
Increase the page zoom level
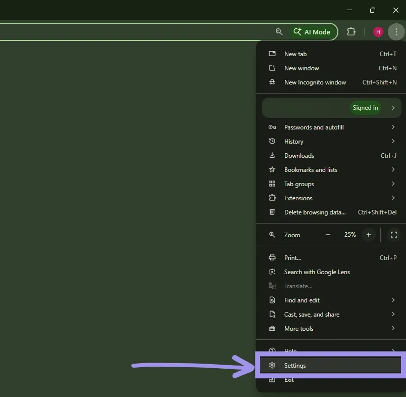368,235
